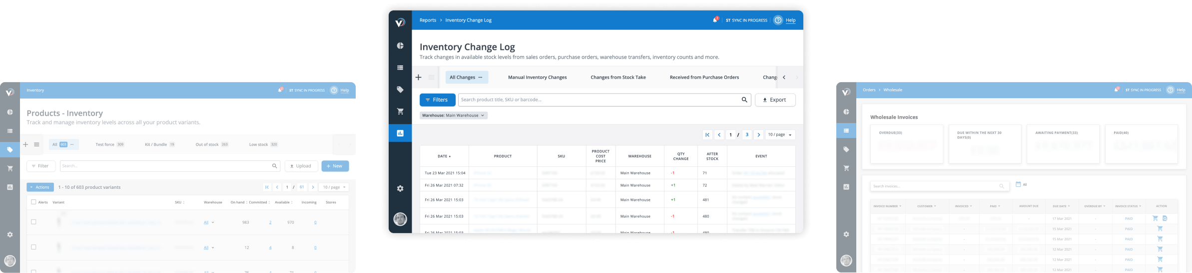1192x273 pixels.
Task: Open the pie chart dashboard icon in center sidebar
Action: [400, 46]
